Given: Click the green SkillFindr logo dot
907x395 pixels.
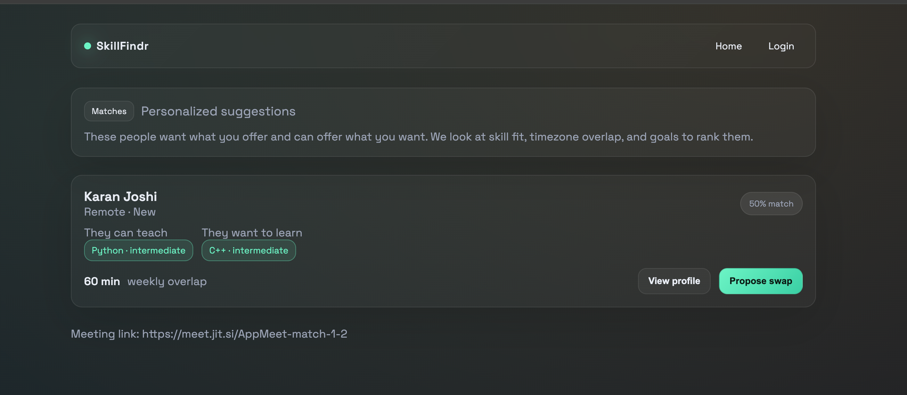Looking at the screenshot, I should point(88,46).
